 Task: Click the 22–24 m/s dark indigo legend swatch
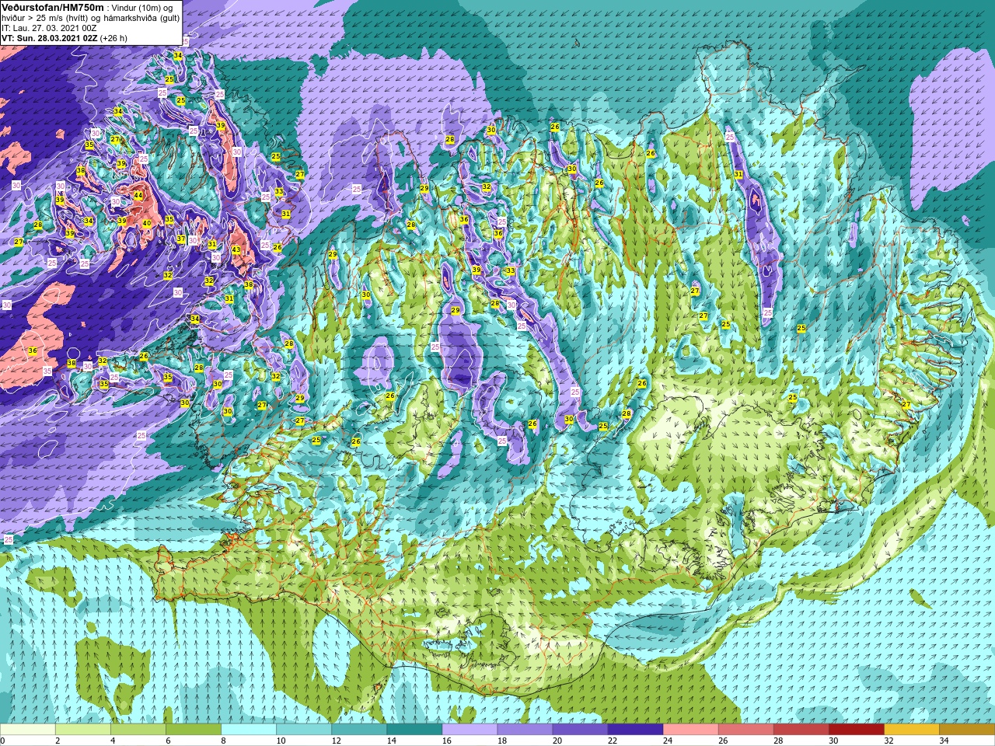(635, 730)
